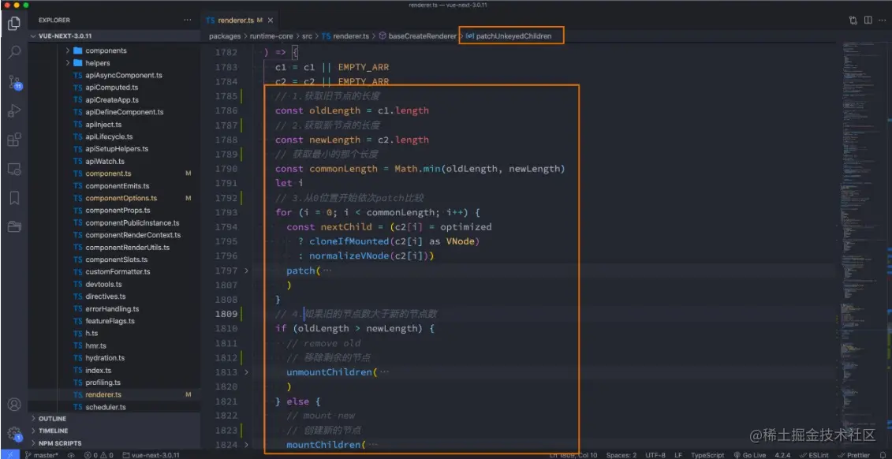Click remote window indicator in status bar
892x459 pixels.
[x=9, y=455]
